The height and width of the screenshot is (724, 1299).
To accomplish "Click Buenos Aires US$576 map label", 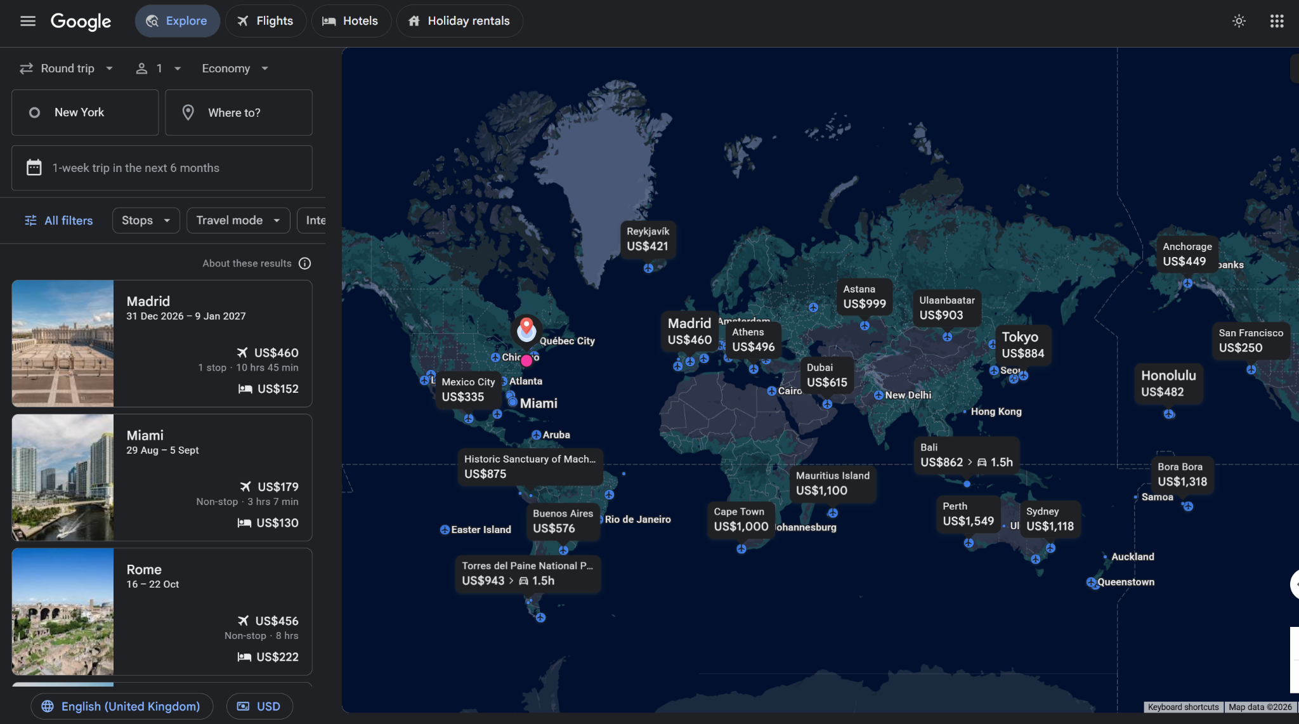I will tap(563, 521).
